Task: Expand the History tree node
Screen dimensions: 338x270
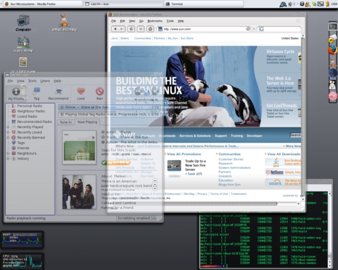Action: point(8,159)
